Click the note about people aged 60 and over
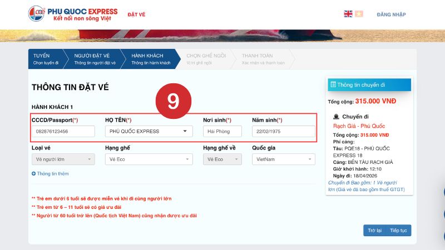 tap(114, 216)
